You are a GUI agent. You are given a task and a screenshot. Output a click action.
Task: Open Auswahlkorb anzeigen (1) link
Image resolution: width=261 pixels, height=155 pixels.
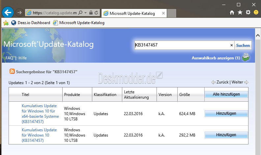coord(216,58)
